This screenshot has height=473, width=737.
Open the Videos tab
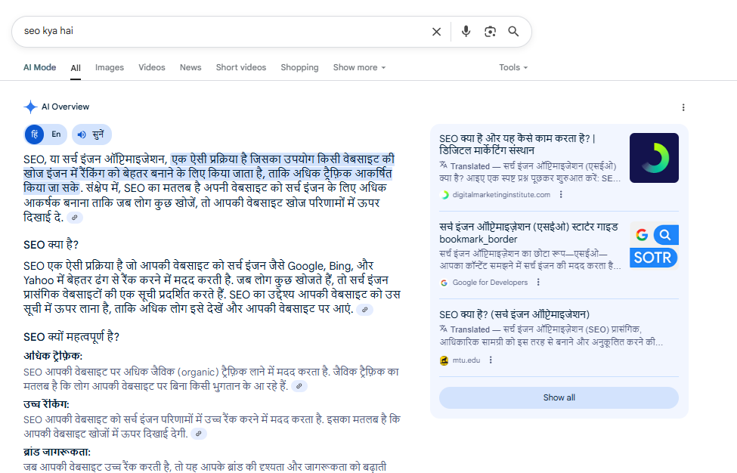point(152,67)
